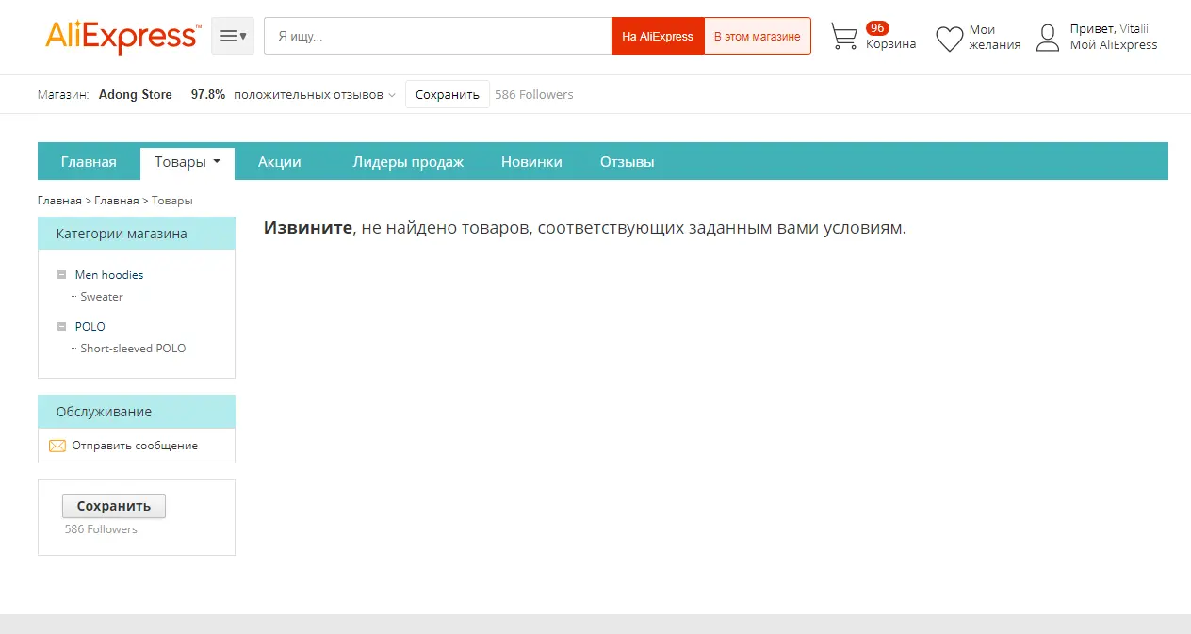Viewport: 1191px width, 634px height.
Task: Open Adong Store name link
Action: [136, 94]
